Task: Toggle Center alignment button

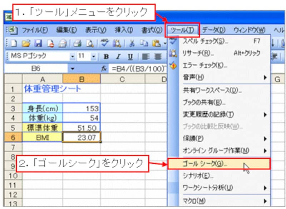Action: tap(158, 57)
